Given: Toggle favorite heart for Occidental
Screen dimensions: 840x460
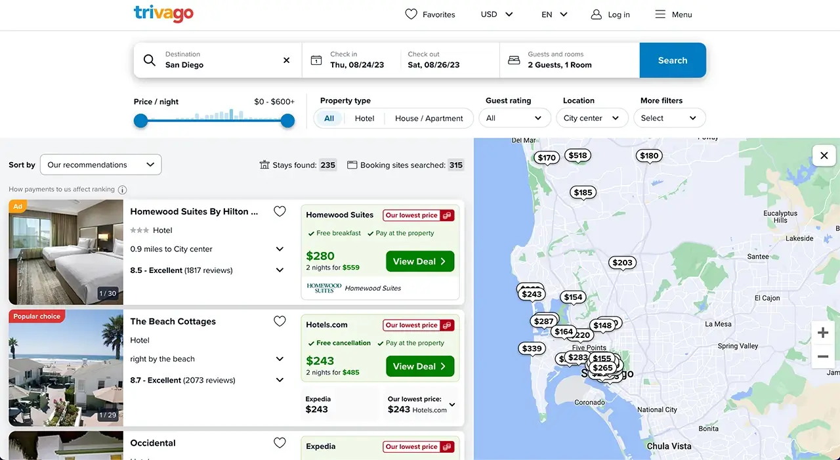Looking at the screenshot, I should click(280, 443).
